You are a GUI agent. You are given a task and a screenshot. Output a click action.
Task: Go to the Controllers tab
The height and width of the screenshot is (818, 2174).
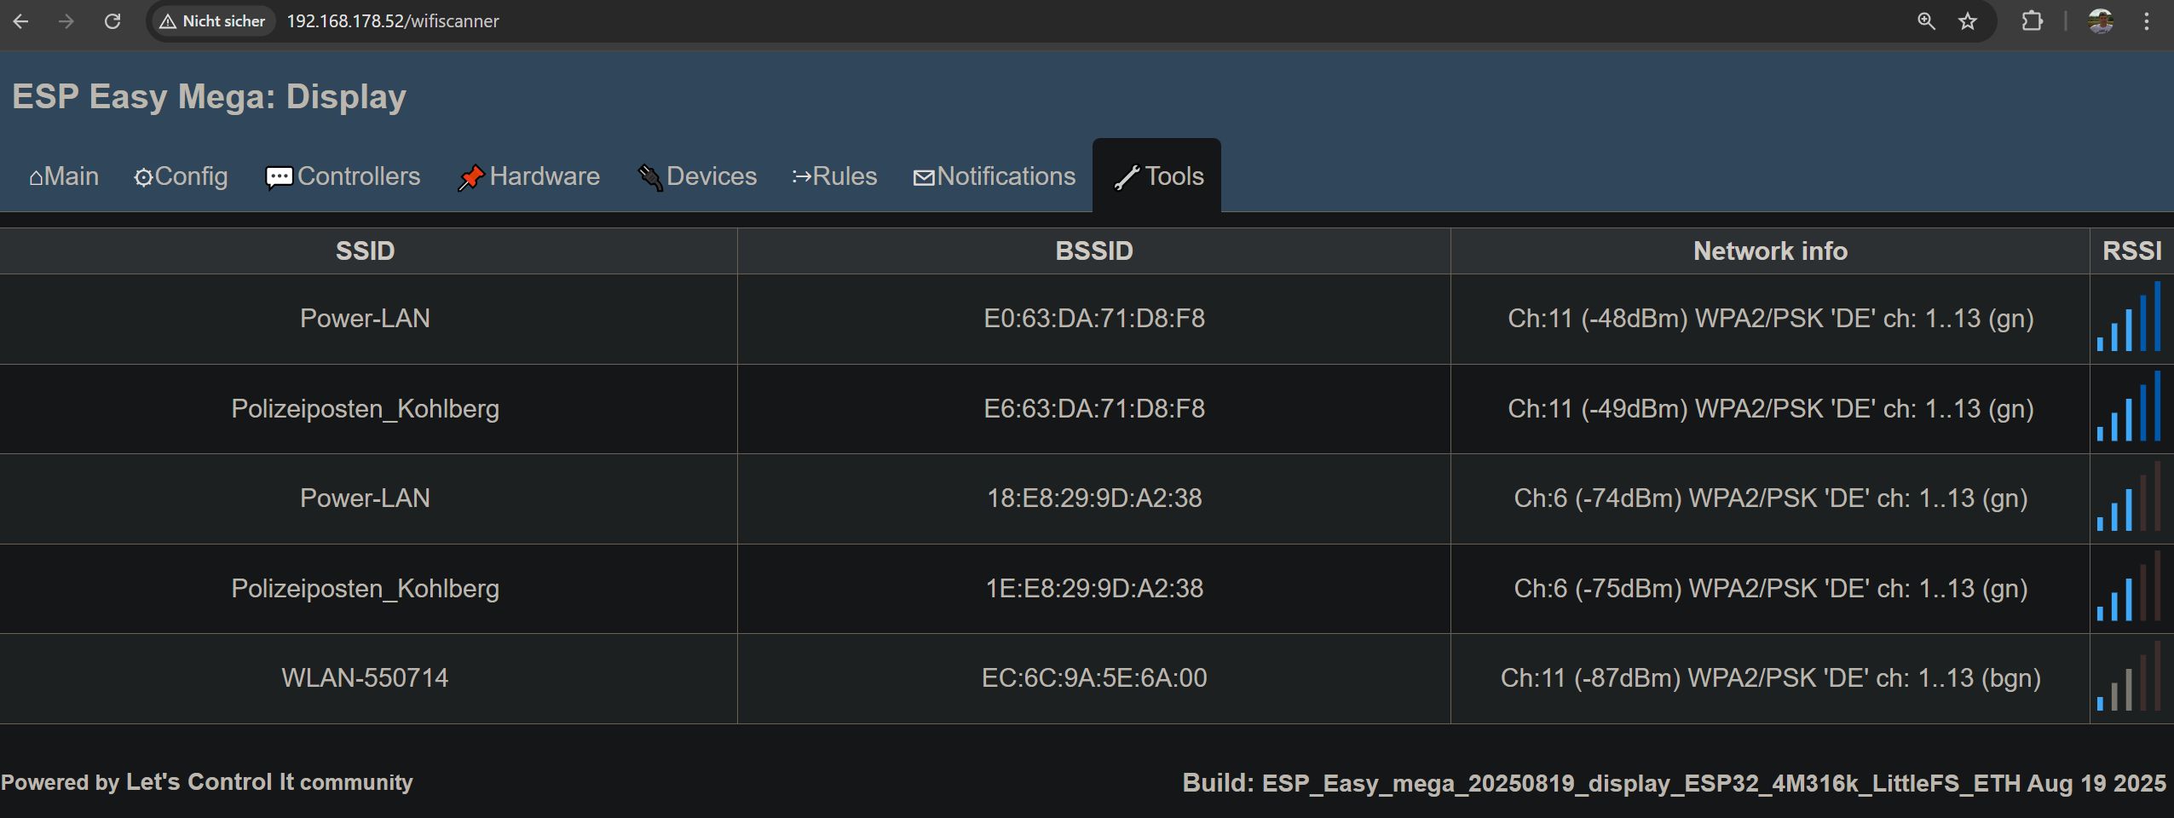(x=343, y=176)
